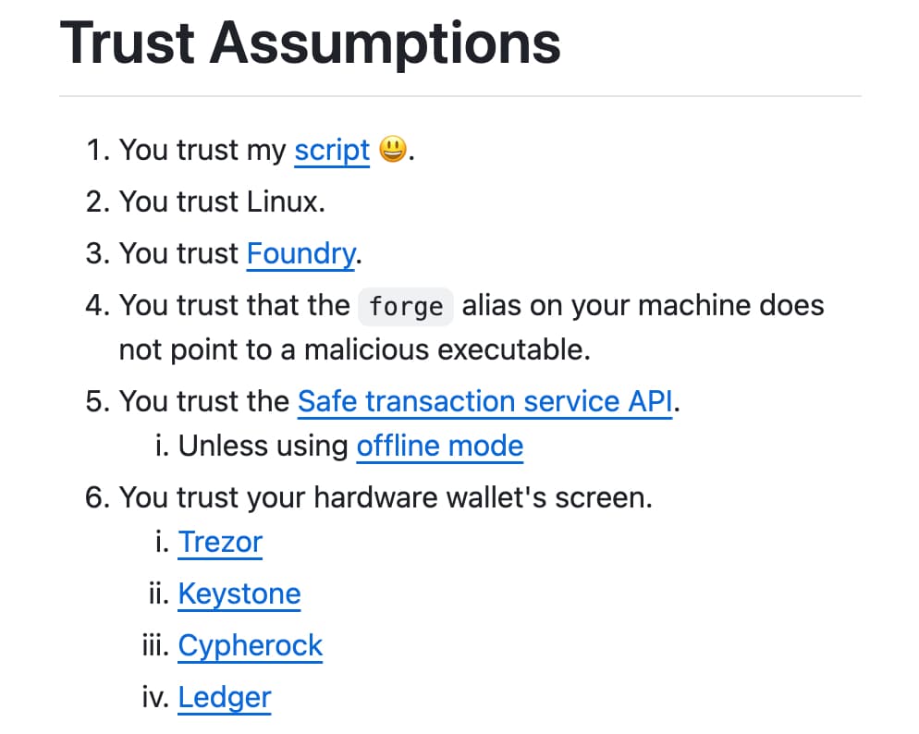The height and width of the screenshot is (734, 919).
Task: Open the Safe transaction service API link
Action: pos(485,401)
